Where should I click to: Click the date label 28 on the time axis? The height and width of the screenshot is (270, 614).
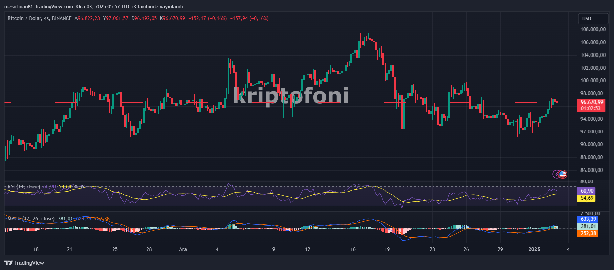pos(149,249)
